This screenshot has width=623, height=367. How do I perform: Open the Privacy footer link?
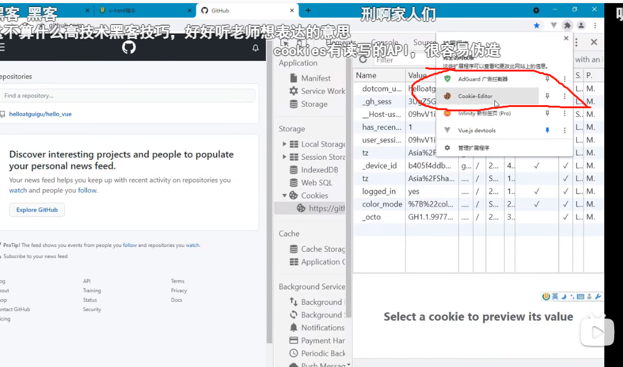coord(179,290)
